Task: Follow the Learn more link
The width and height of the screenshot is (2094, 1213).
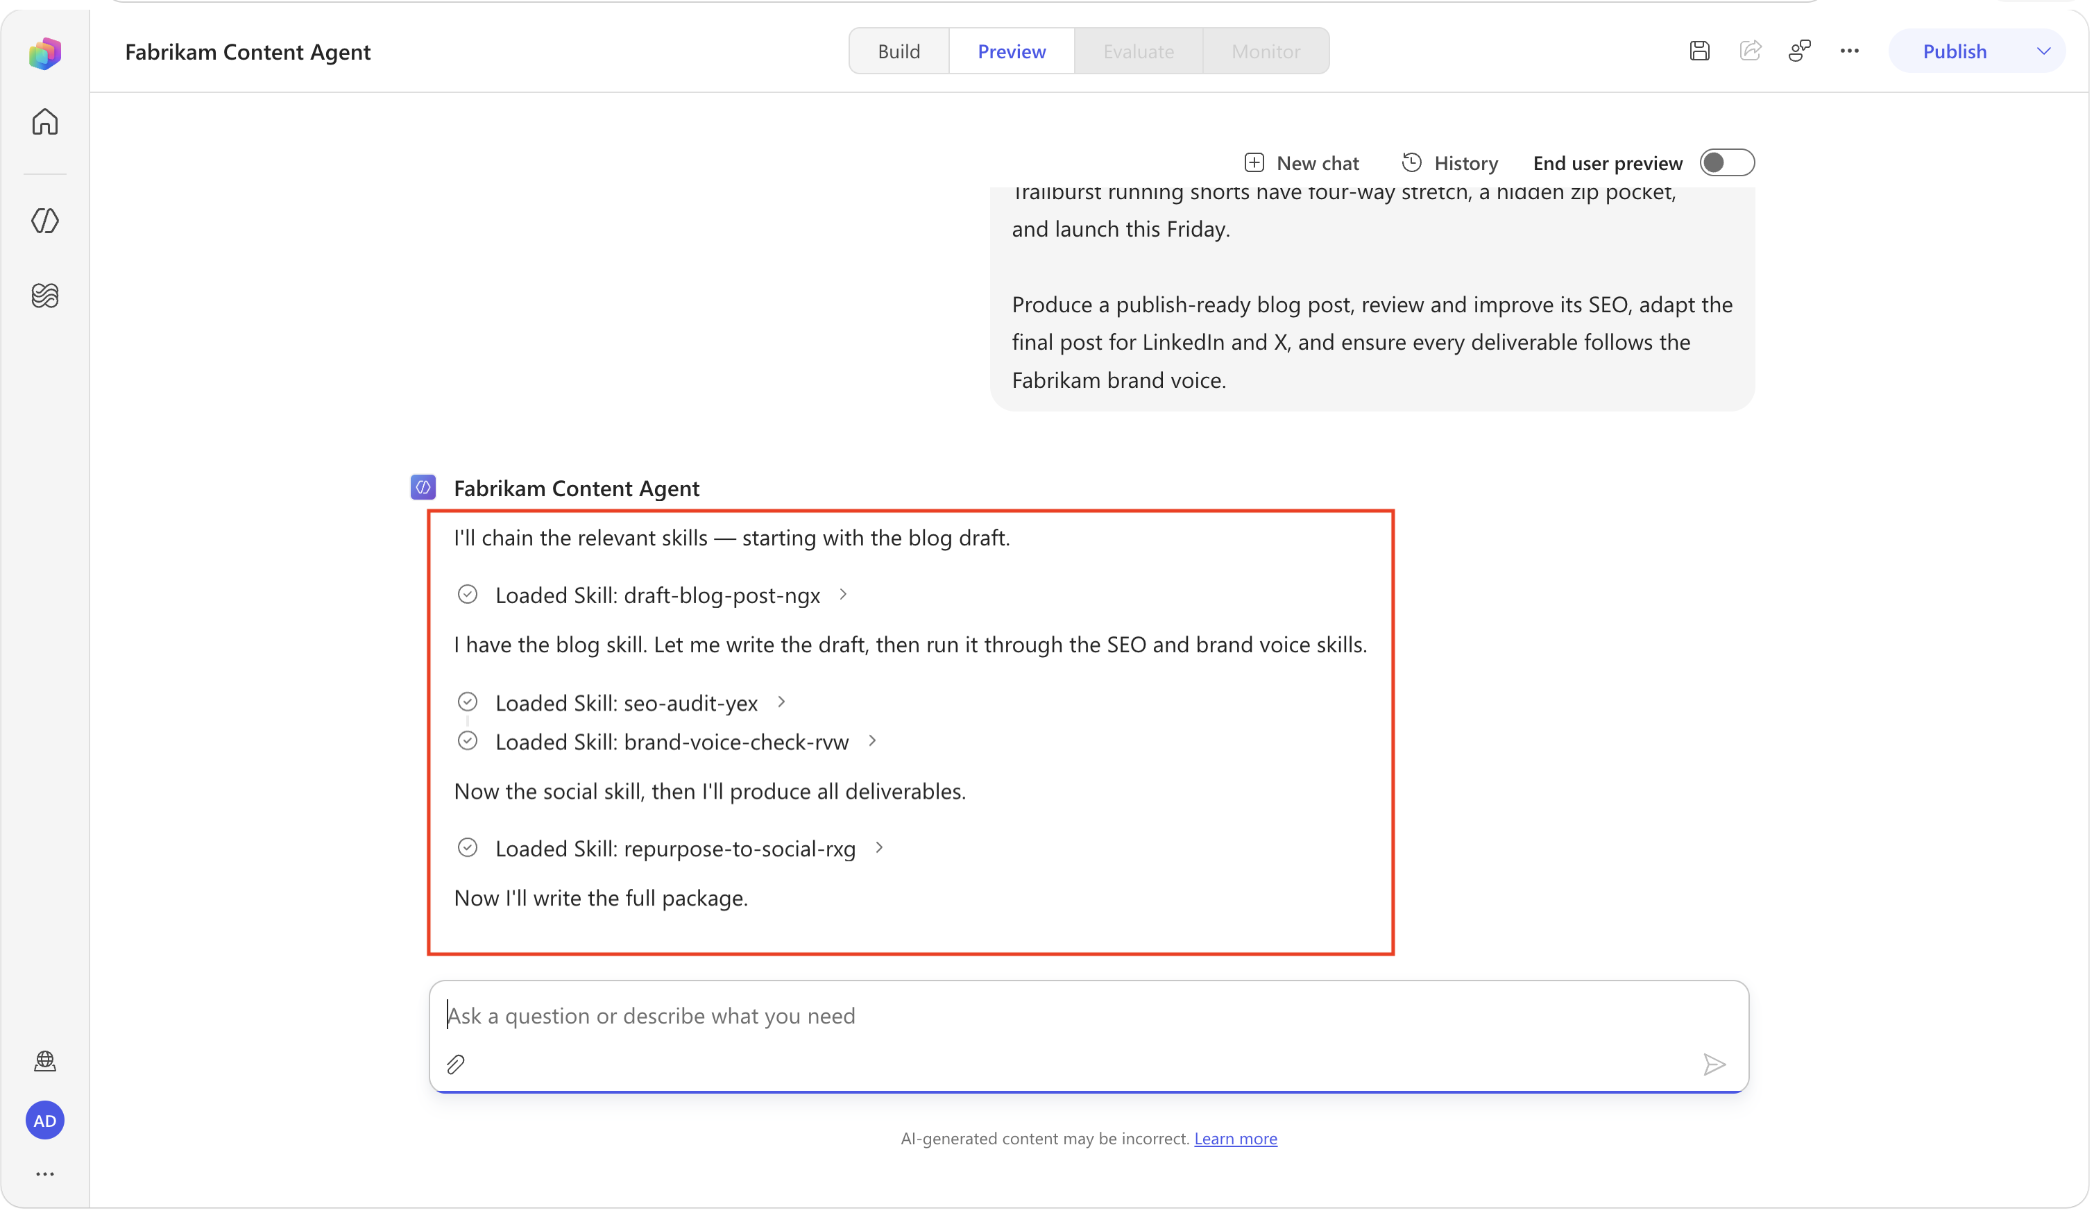Action: coord(1236,1139)
